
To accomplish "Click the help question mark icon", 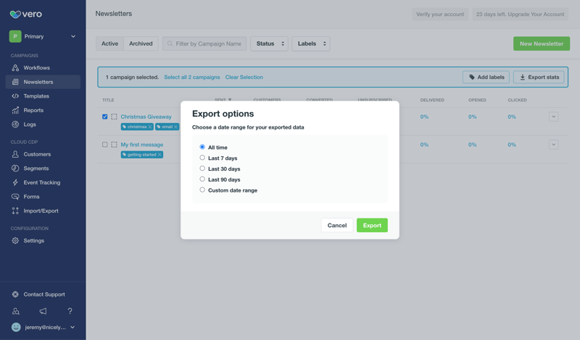I will [x=70, y=311].
